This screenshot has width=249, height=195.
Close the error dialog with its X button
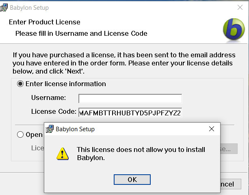point(211,129)
